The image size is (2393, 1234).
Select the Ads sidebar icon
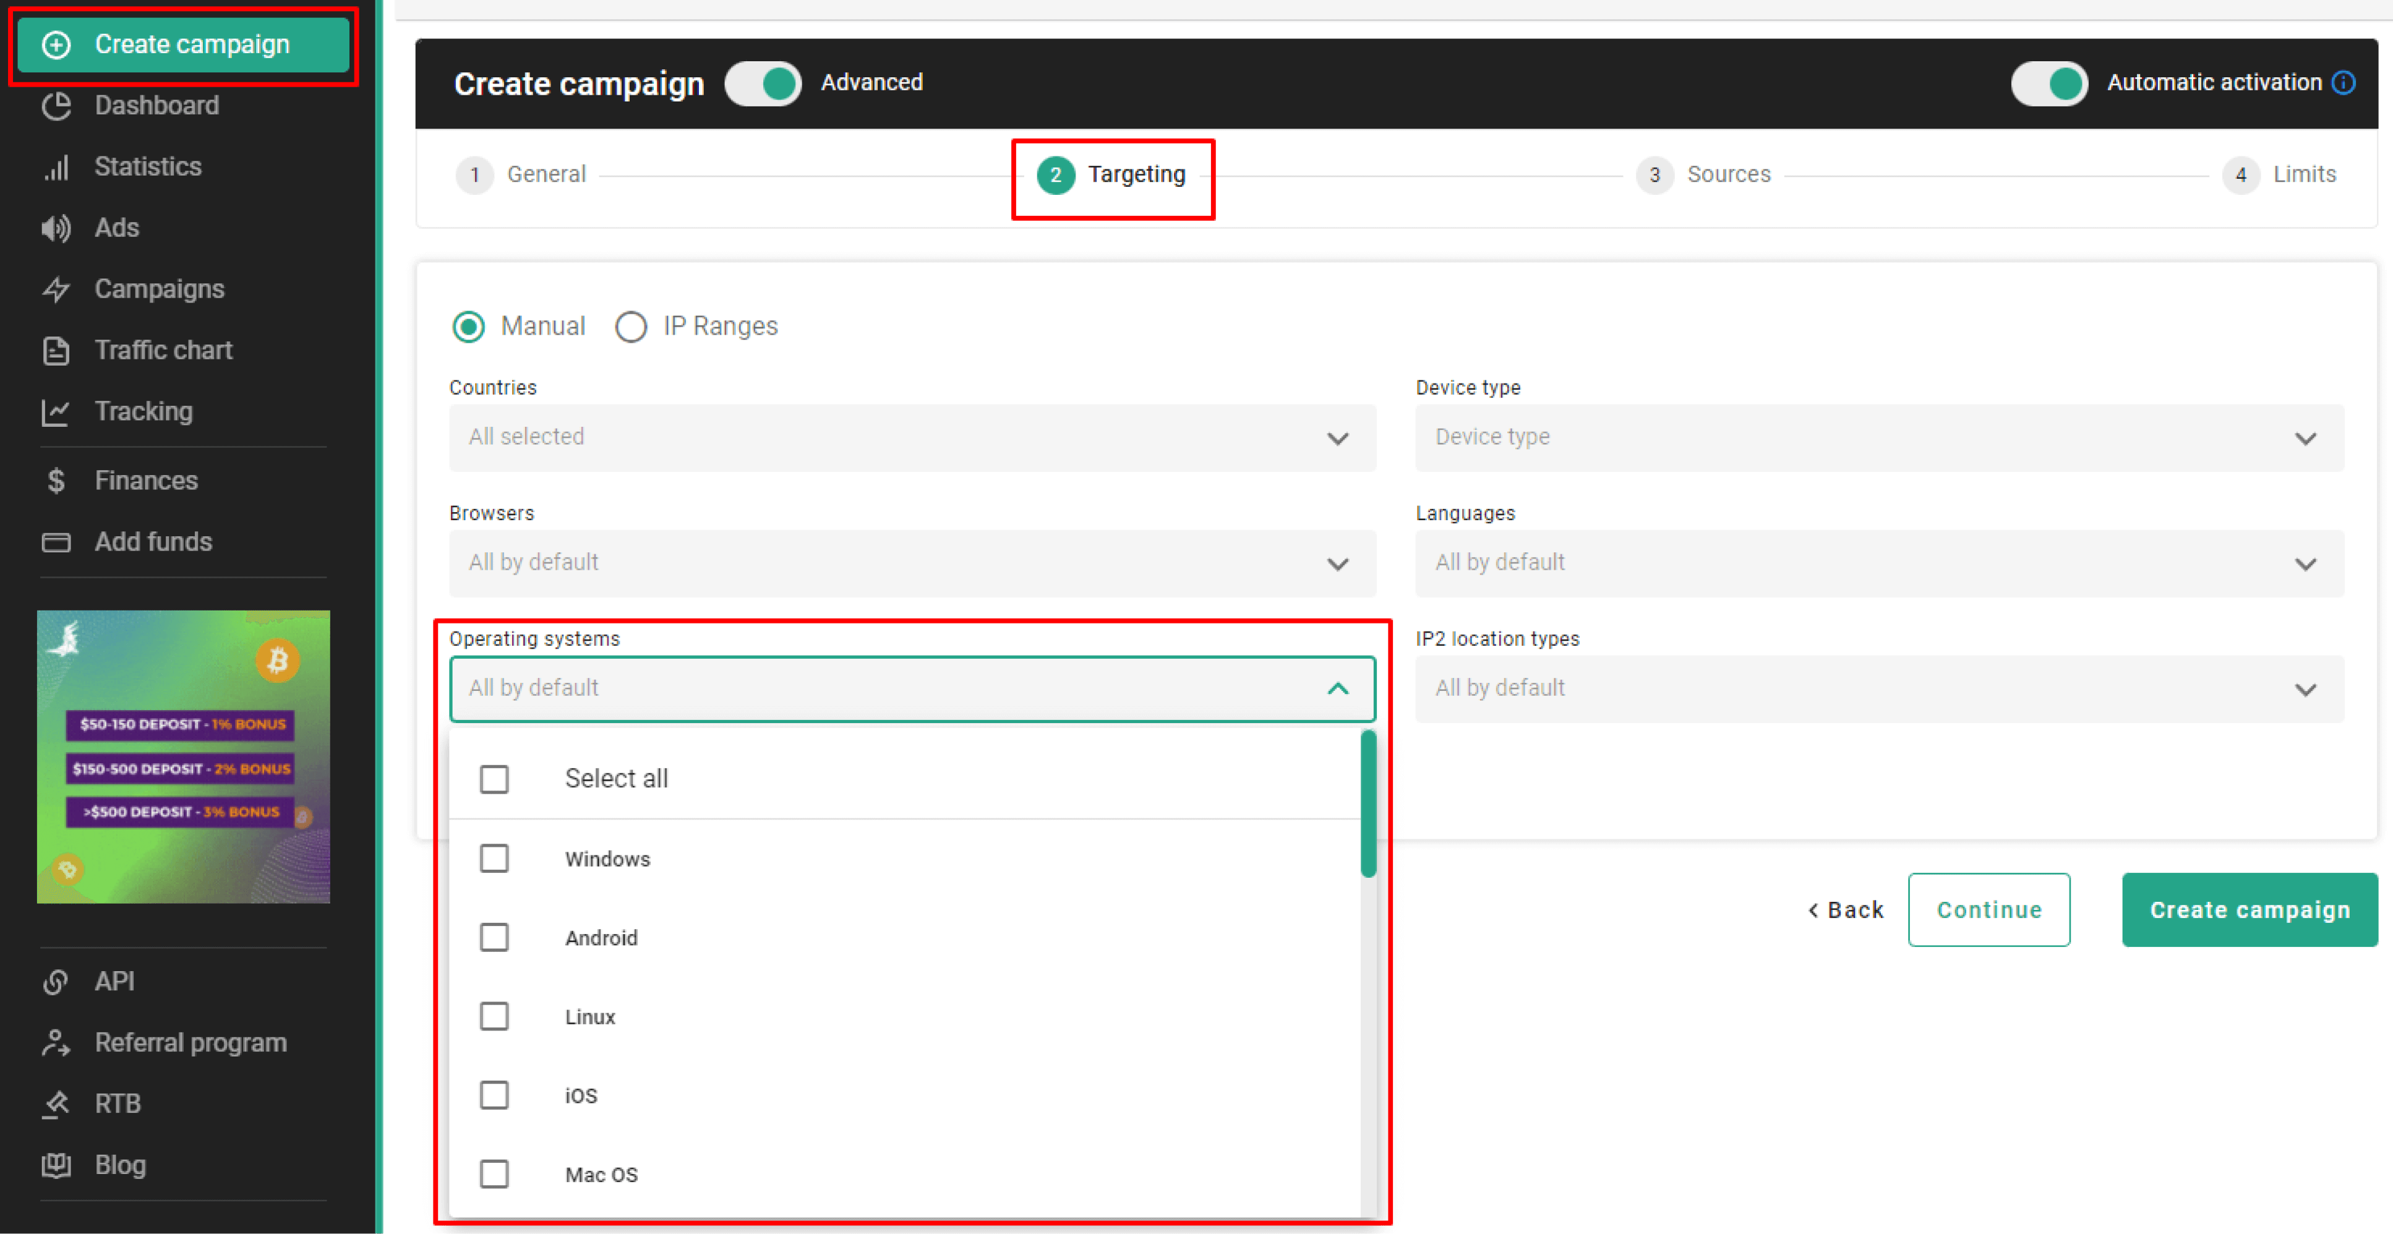click(x=56, y=228)
